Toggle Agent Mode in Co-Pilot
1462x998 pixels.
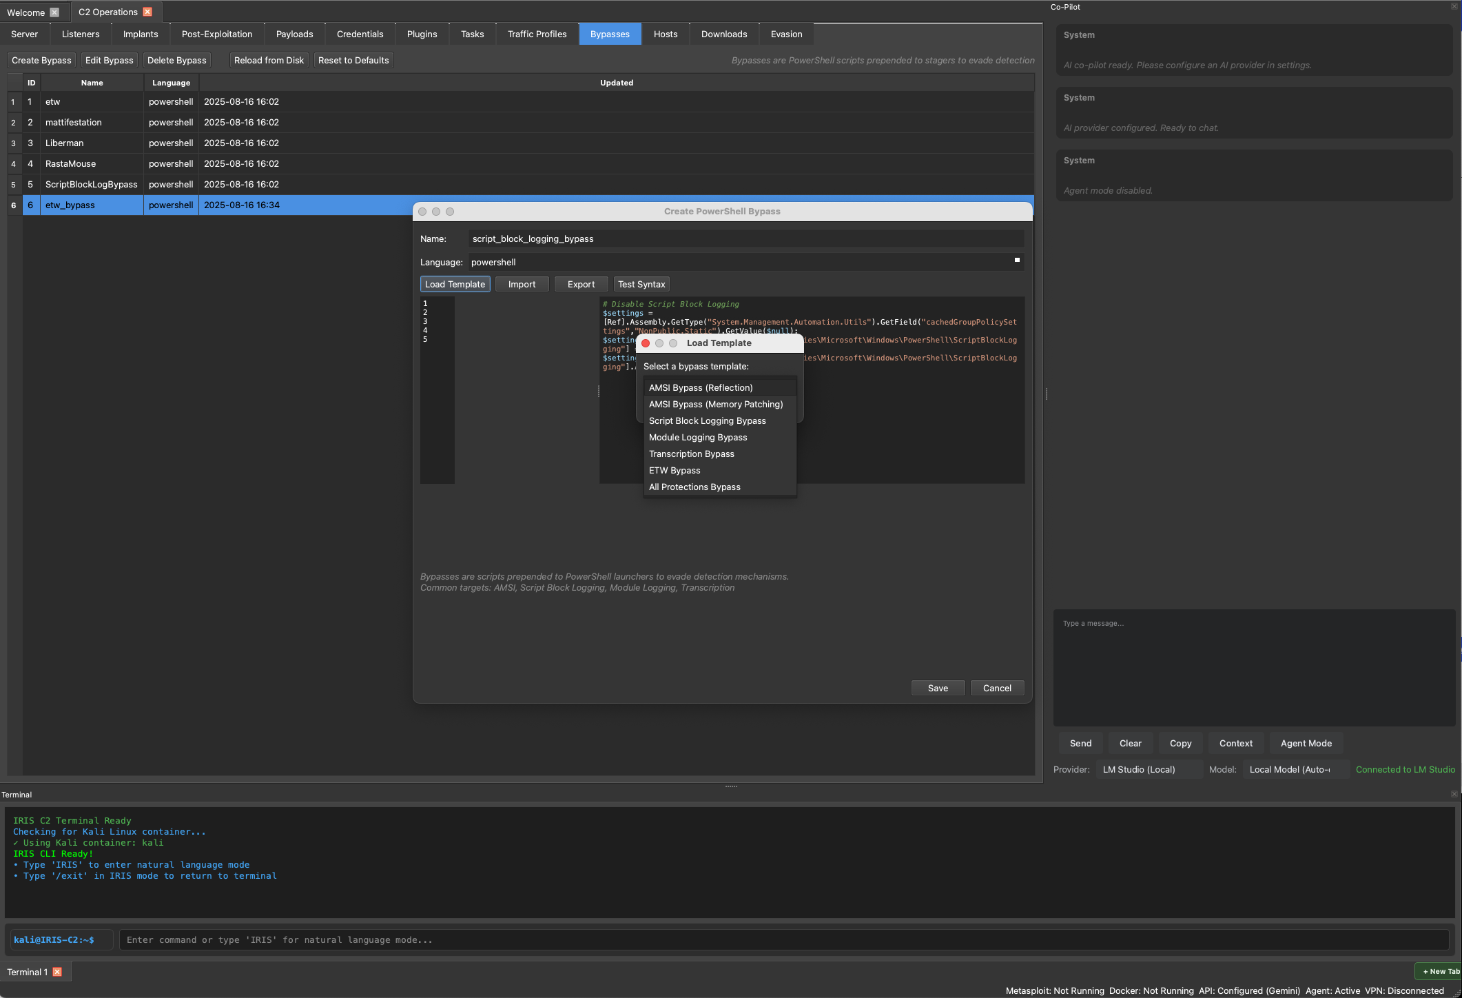point(1306,743)
